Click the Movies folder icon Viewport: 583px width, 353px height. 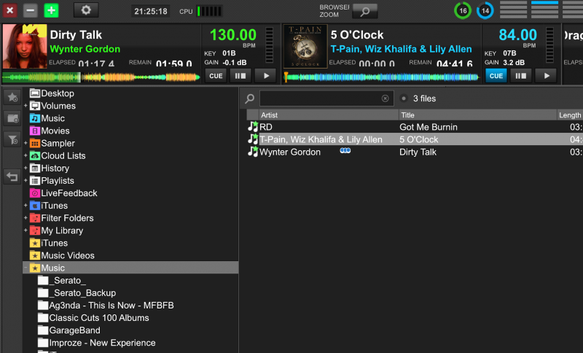tap(35, 131)
